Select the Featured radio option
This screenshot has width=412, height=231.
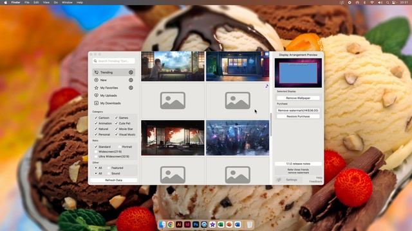pos(109,168)
